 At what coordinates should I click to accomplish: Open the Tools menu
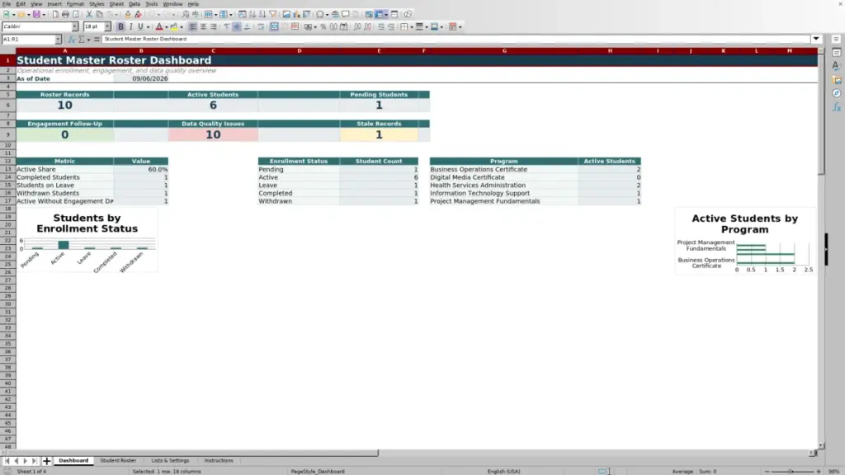[152, 4]
